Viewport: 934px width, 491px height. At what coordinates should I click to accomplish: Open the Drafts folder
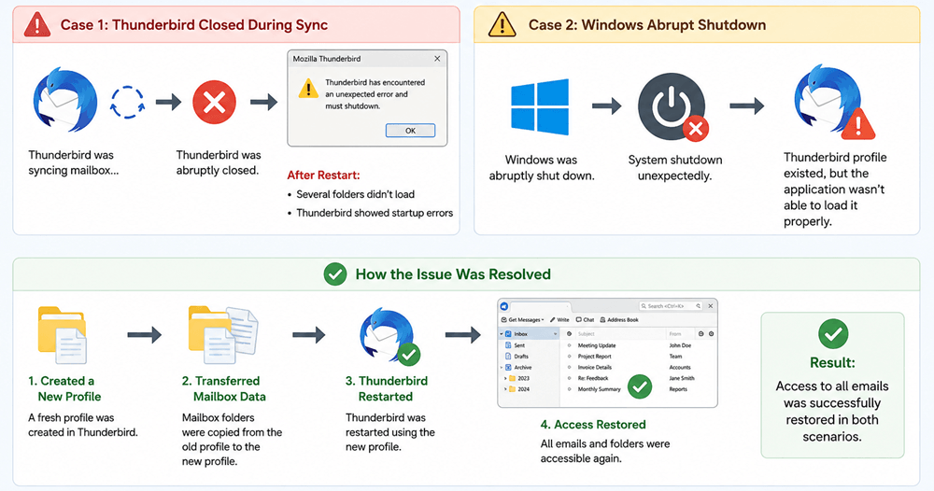click(521, 356)
